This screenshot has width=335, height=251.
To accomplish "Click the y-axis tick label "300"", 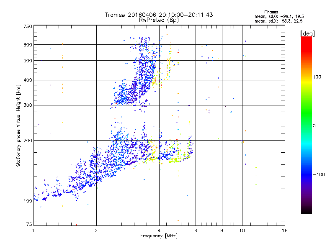I will [28, 105].
